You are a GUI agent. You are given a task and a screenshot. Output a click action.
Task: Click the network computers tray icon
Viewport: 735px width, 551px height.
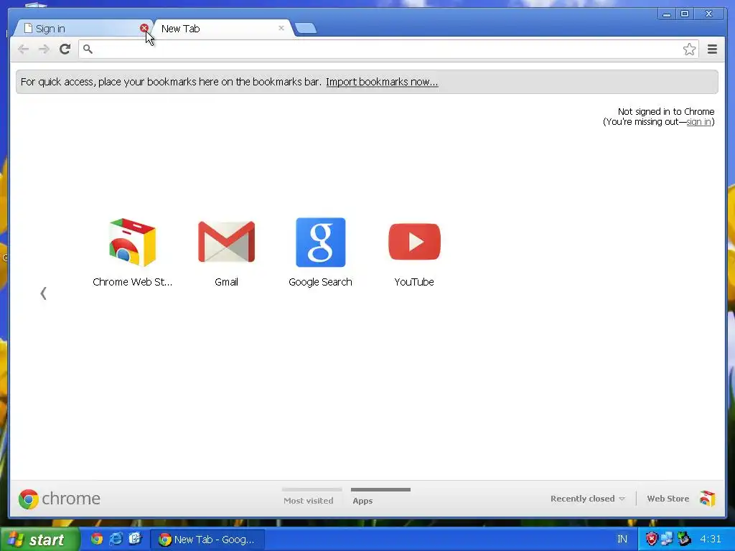(x=667, y=540)
